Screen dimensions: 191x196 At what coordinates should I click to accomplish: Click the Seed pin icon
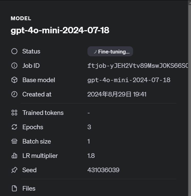tap(14, 170)
